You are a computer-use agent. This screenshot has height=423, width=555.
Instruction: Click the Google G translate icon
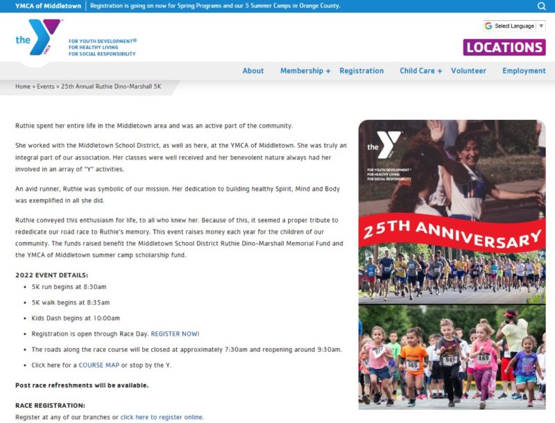point(488,26)
